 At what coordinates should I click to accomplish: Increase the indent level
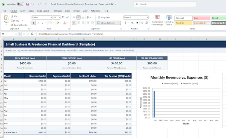tap(92, 23)
